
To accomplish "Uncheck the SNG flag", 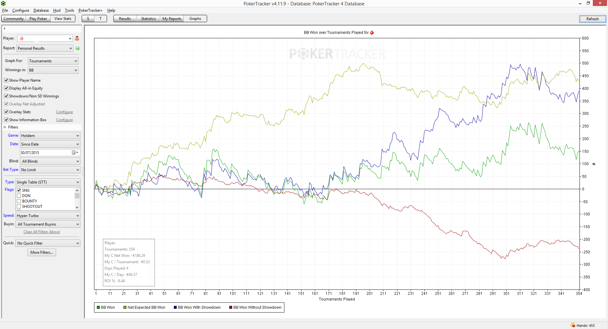I will tap(19, 190).
